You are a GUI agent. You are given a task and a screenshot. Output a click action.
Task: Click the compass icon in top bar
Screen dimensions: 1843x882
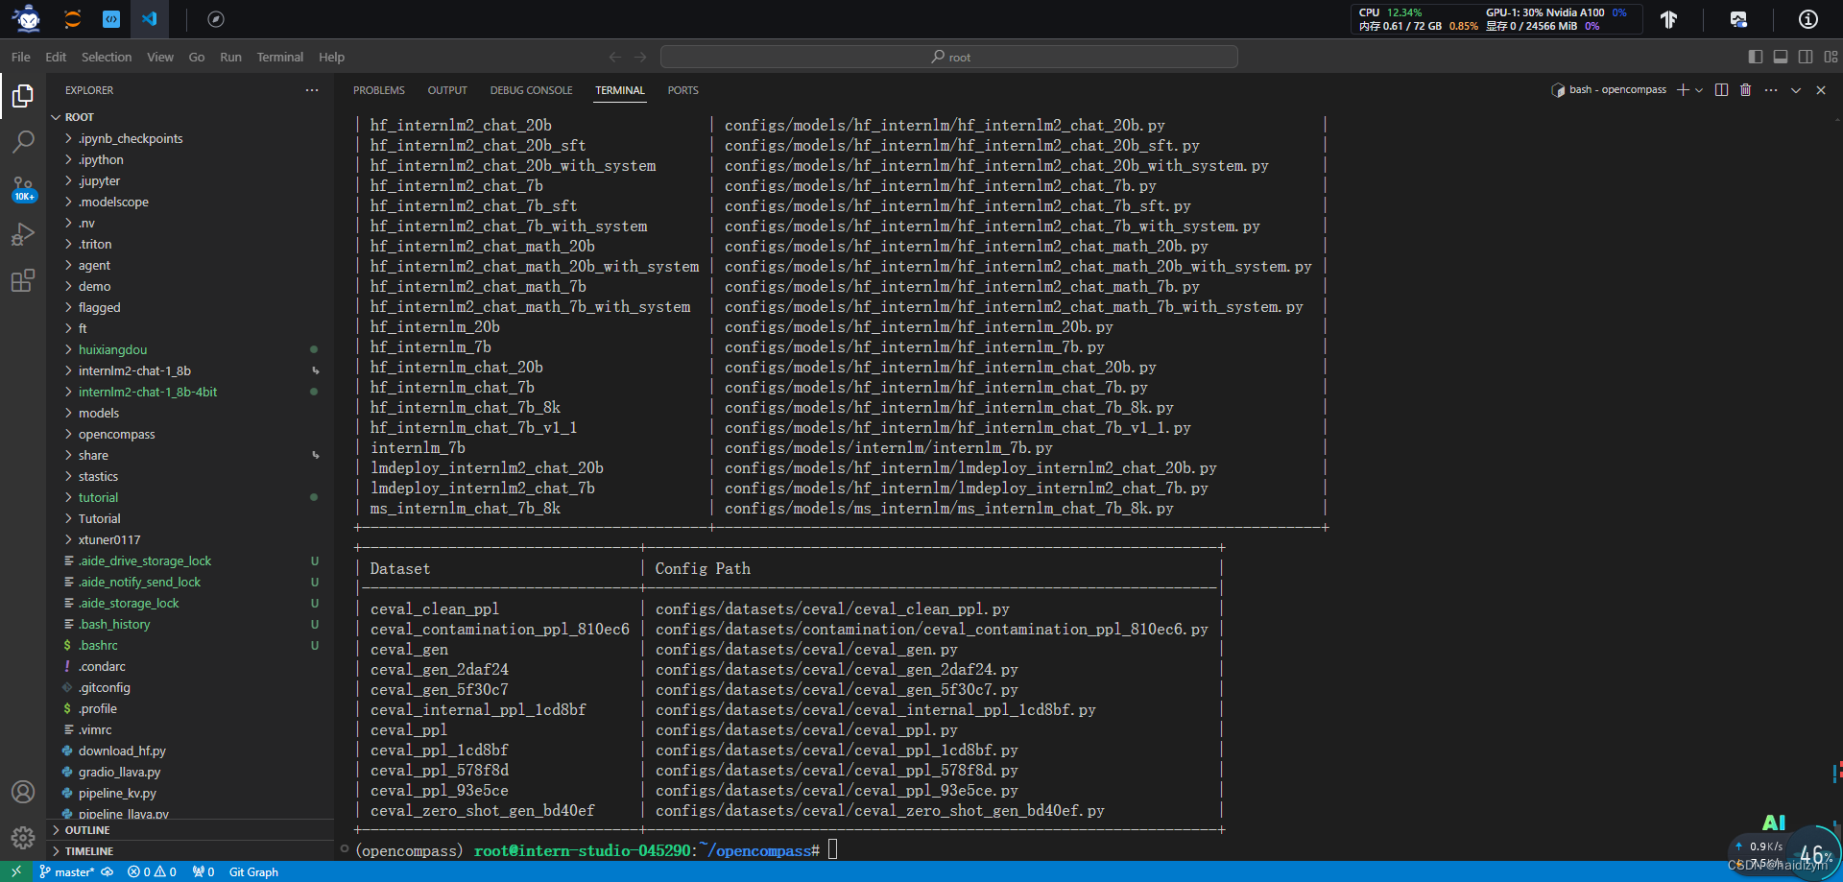click(x=216, y=19)
